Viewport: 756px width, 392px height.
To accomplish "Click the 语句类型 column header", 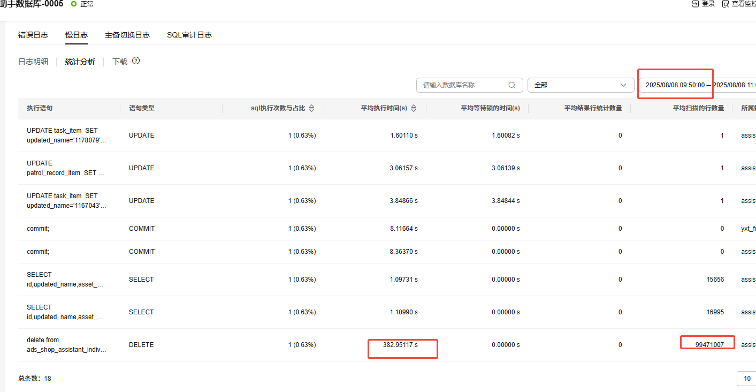I will coord(142,108).
